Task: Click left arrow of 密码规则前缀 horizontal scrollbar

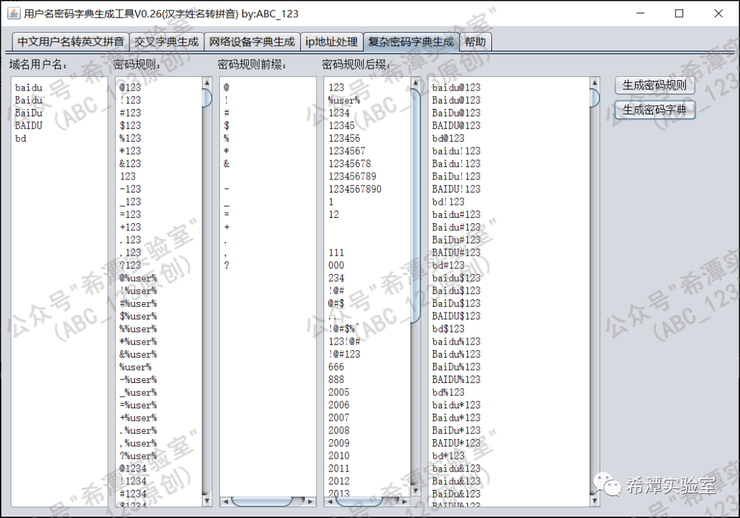Action: coord(225,502)
